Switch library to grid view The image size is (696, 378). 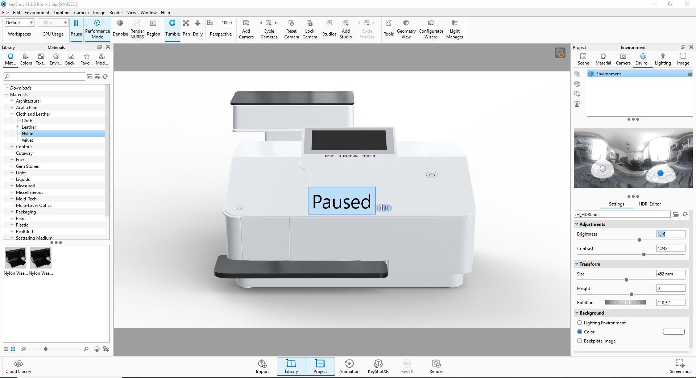pyautogui.click(x=13, y=349)
